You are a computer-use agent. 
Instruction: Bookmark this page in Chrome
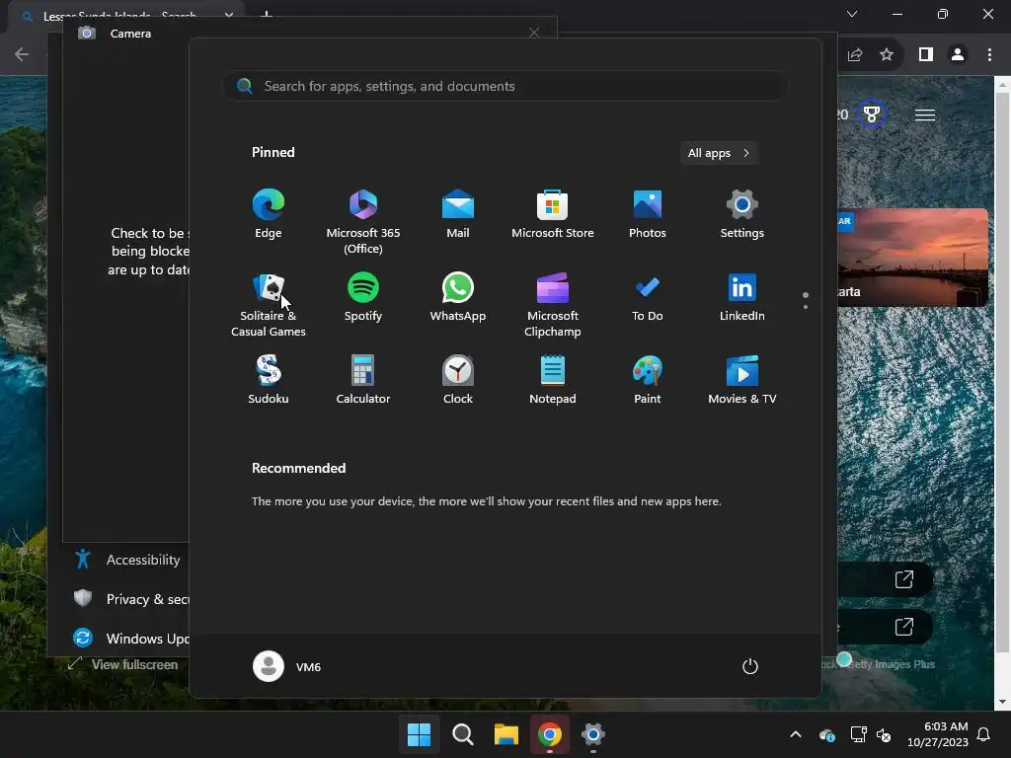point(887,55)
